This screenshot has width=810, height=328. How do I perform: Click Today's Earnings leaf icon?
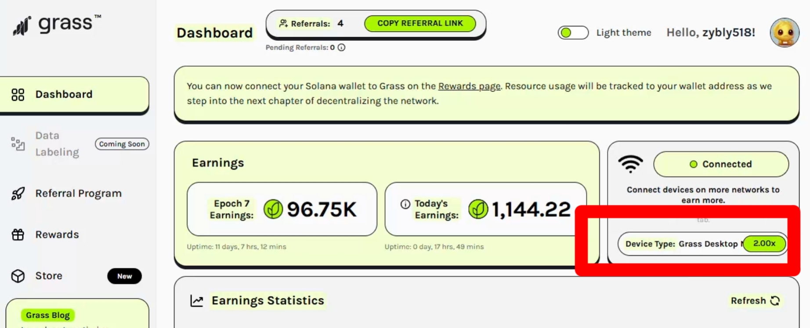(478, 209)
